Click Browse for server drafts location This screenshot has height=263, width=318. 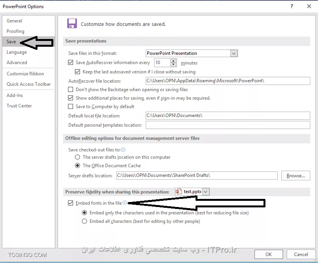(296, 176)
